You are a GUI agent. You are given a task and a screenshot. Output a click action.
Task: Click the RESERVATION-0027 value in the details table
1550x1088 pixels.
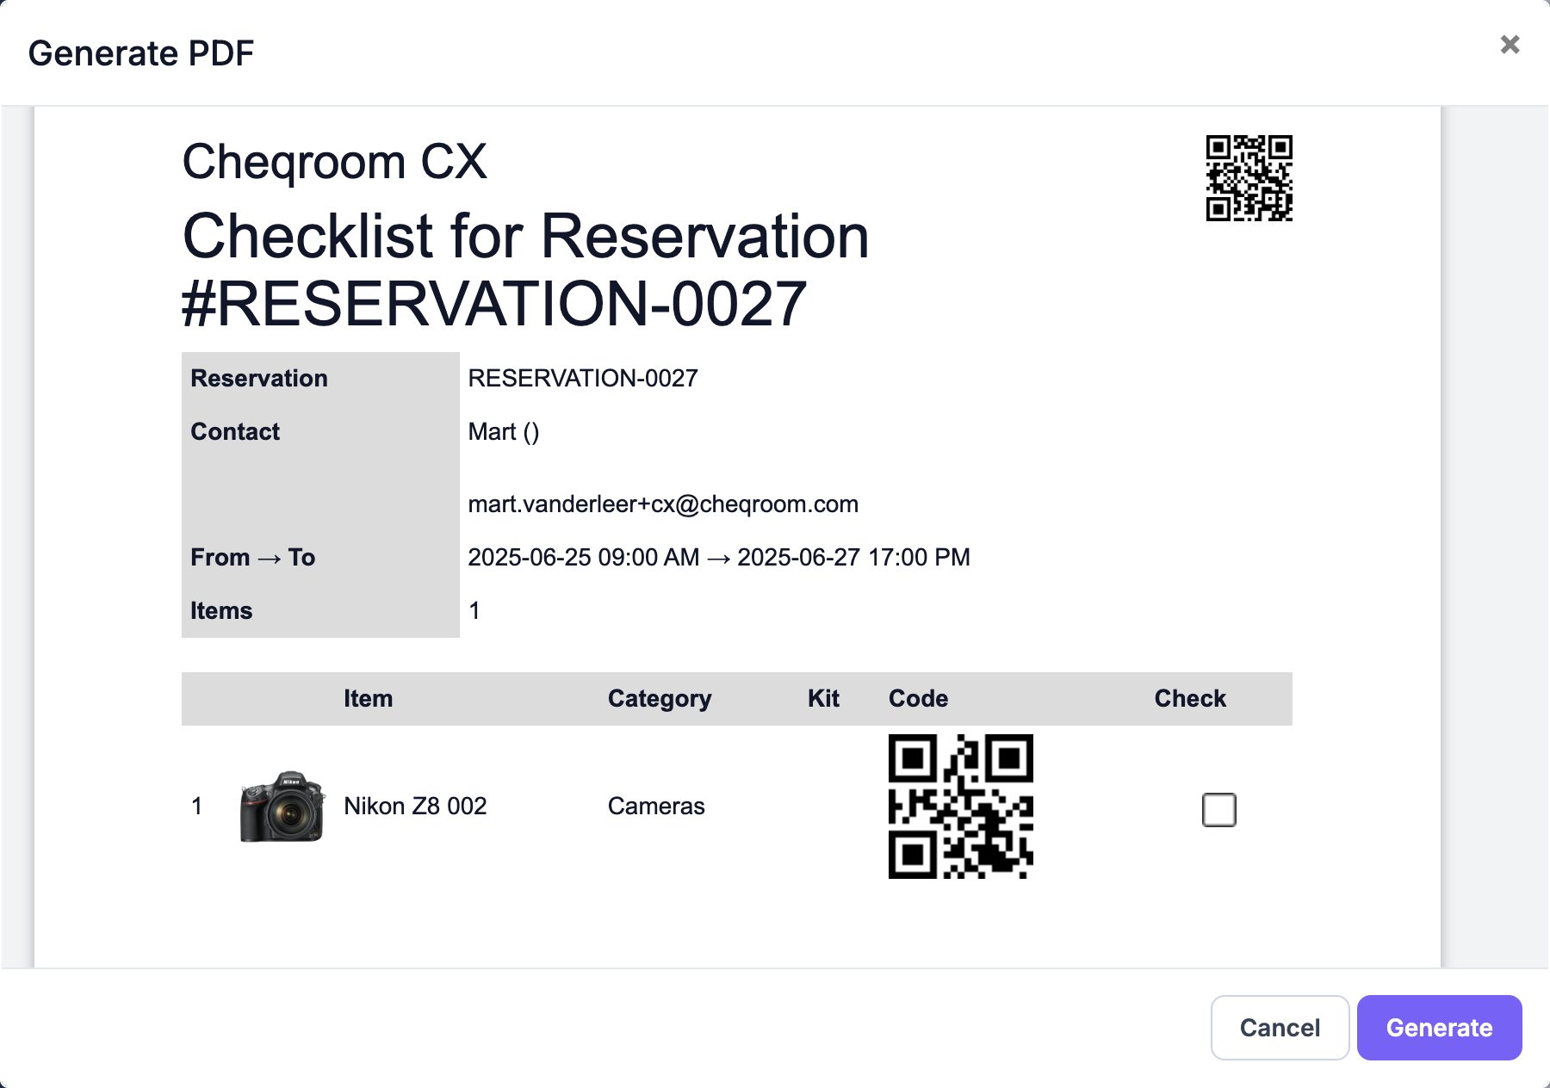pos(583,379)
